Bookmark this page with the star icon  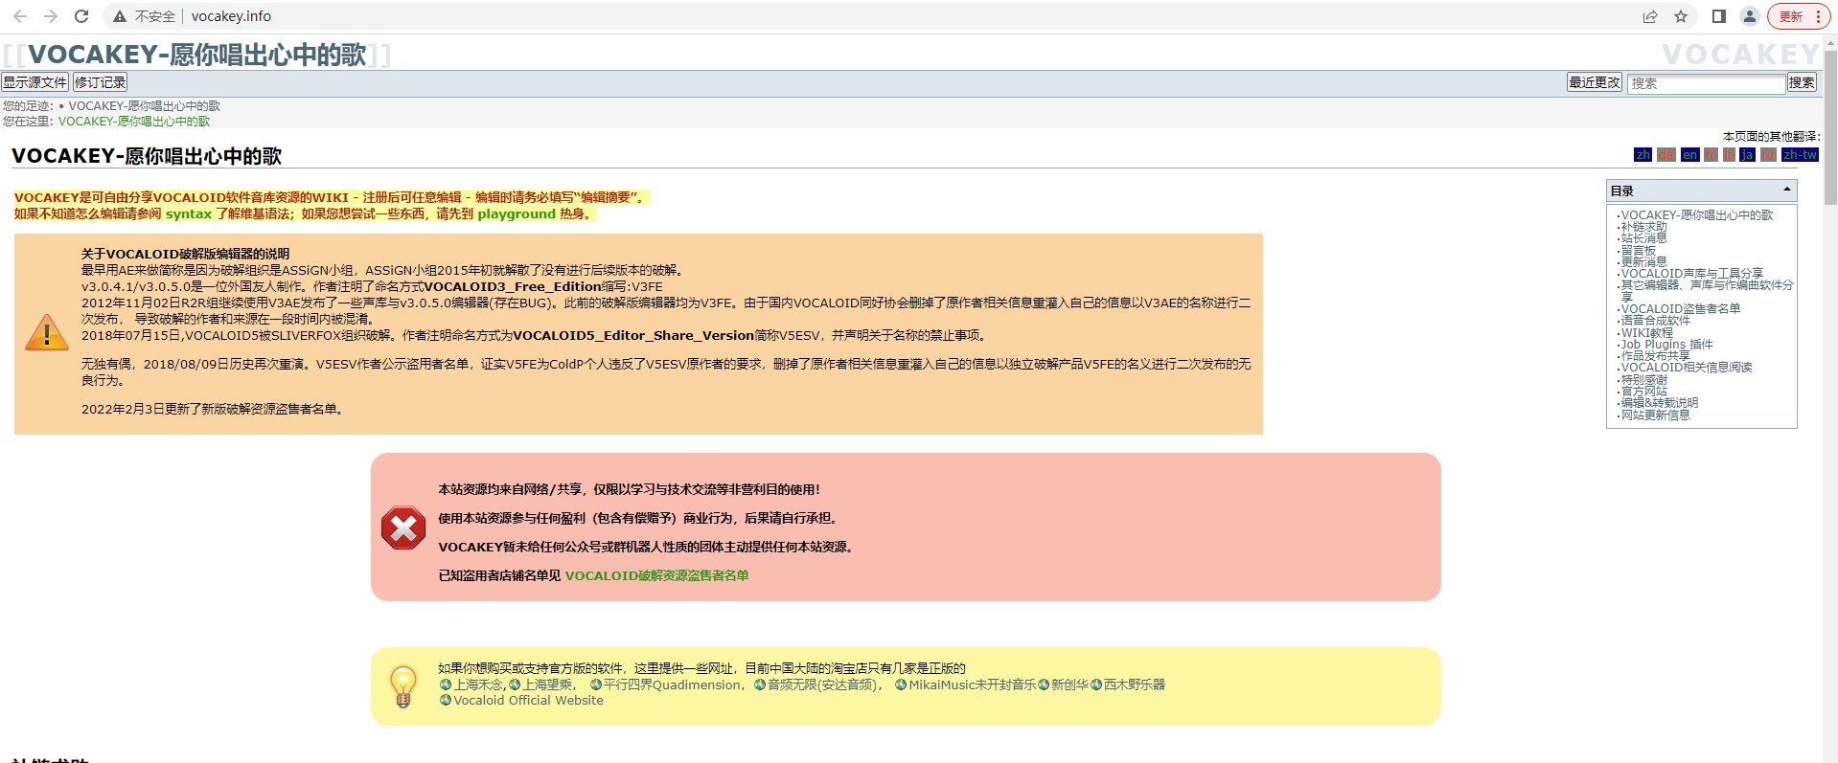point(1680,16)
